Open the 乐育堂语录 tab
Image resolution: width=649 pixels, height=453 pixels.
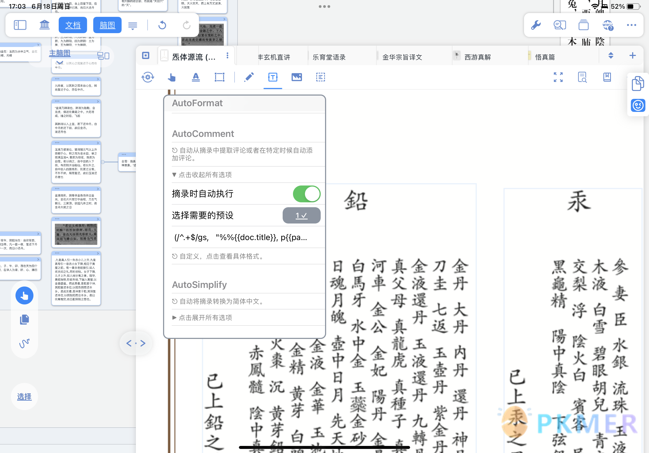(329, 57)
